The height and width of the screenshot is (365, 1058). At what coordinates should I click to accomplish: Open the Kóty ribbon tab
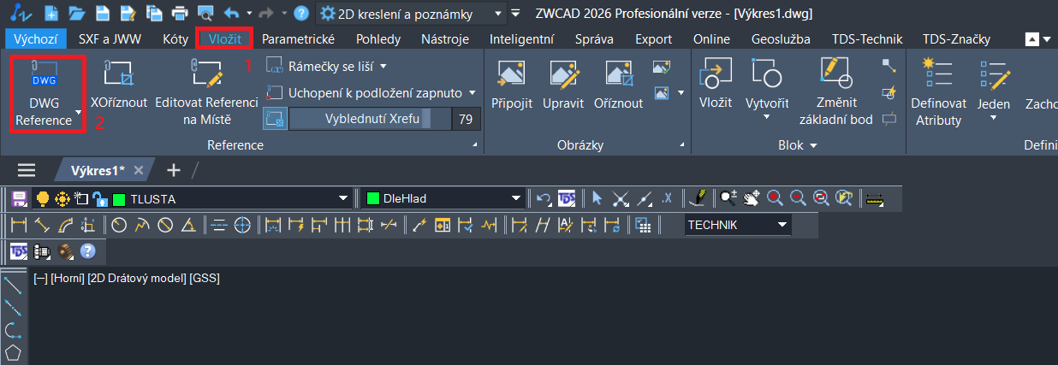(175, 39)
